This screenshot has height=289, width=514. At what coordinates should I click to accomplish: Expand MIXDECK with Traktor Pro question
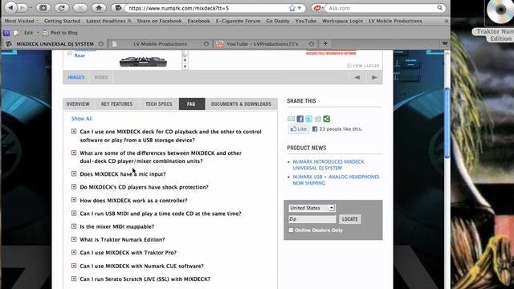pos(74,252)
